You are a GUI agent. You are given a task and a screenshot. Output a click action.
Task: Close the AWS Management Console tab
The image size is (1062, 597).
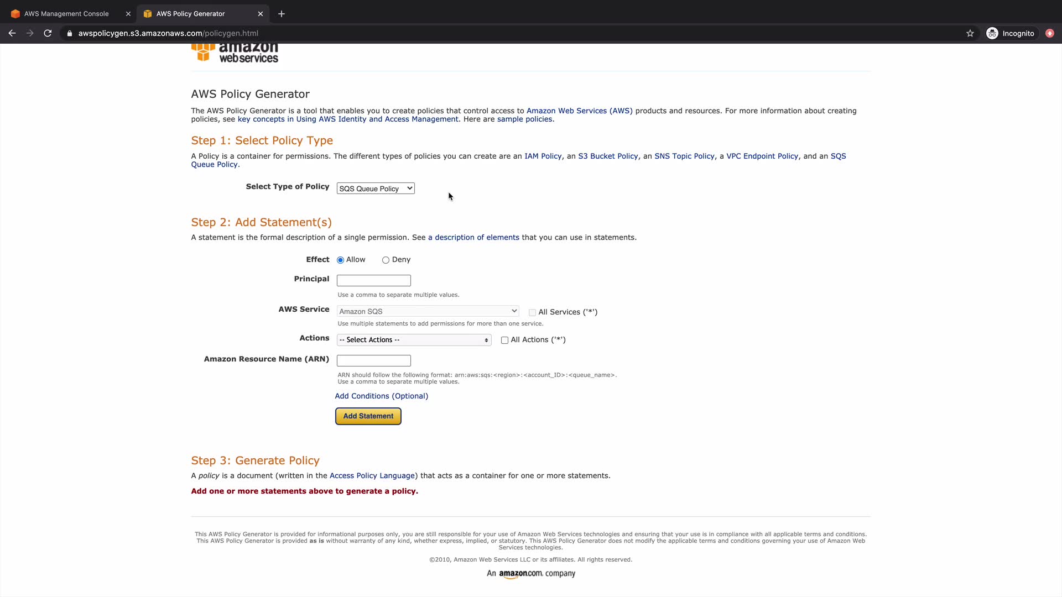128,14
